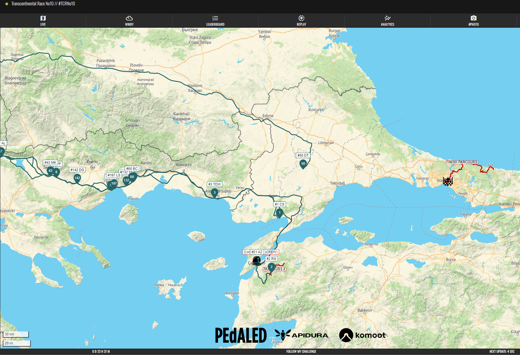Open the komoot sponsor logo
Image resolution: width=520 pixels, height=355 pixels.
(x=362, y=335)
